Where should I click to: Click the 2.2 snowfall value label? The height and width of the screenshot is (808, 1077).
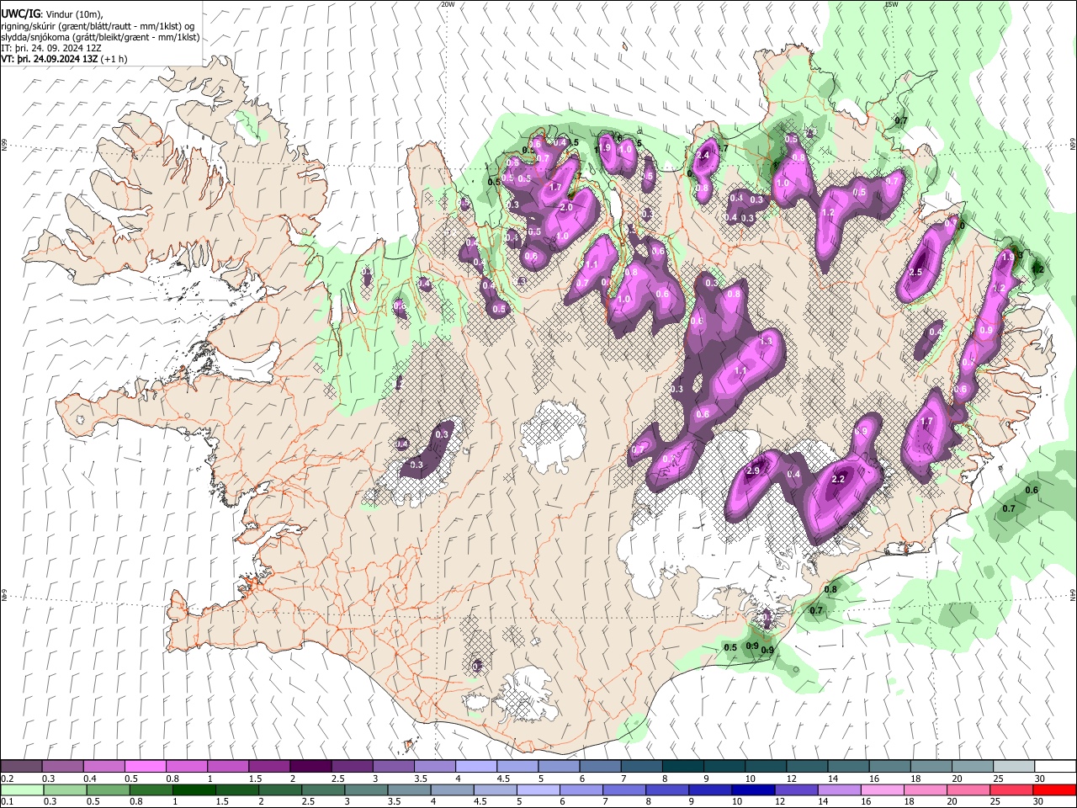point(838,479)
